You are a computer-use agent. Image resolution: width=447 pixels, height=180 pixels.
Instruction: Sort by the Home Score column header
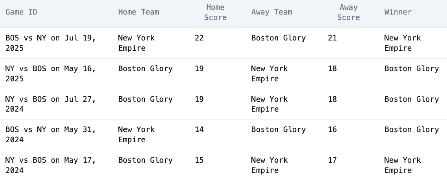click(215, 12)
